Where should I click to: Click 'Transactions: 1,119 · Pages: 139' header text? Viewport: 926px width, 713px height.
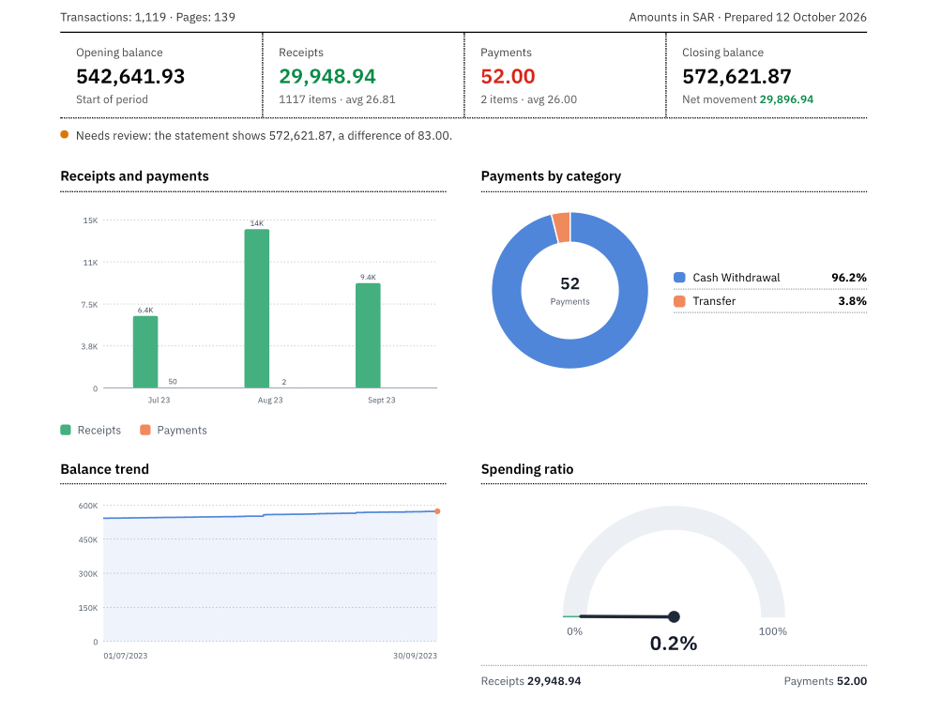point(147,17)
